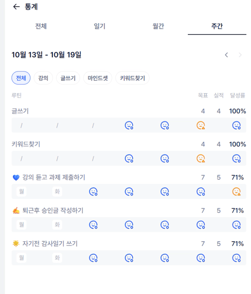This screenshot has width=251, height=294.
Task: Select the 전체 filter chip
Action: point(21,78)
